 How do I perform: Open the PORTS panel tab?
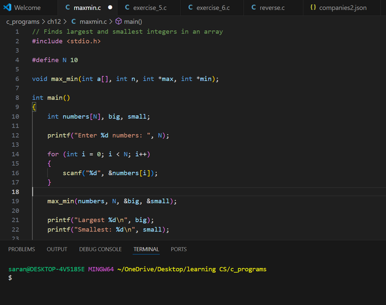tap(179, 249)
